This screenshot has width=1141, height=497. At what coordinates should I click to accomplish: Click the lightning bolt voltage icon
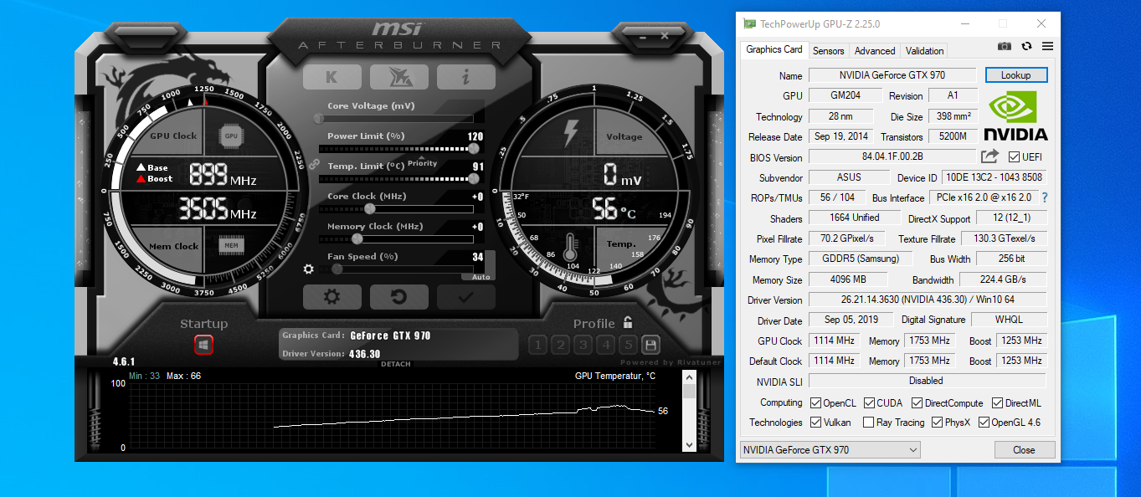[572, 134]
